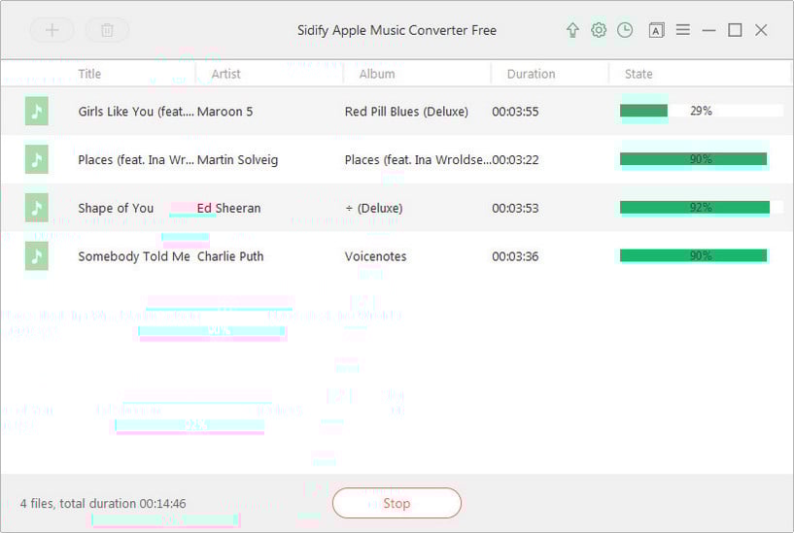Click the 90% progress bar for Places row
The height and width of the screenshot is (533, 794).
click(x=702, y=159)
